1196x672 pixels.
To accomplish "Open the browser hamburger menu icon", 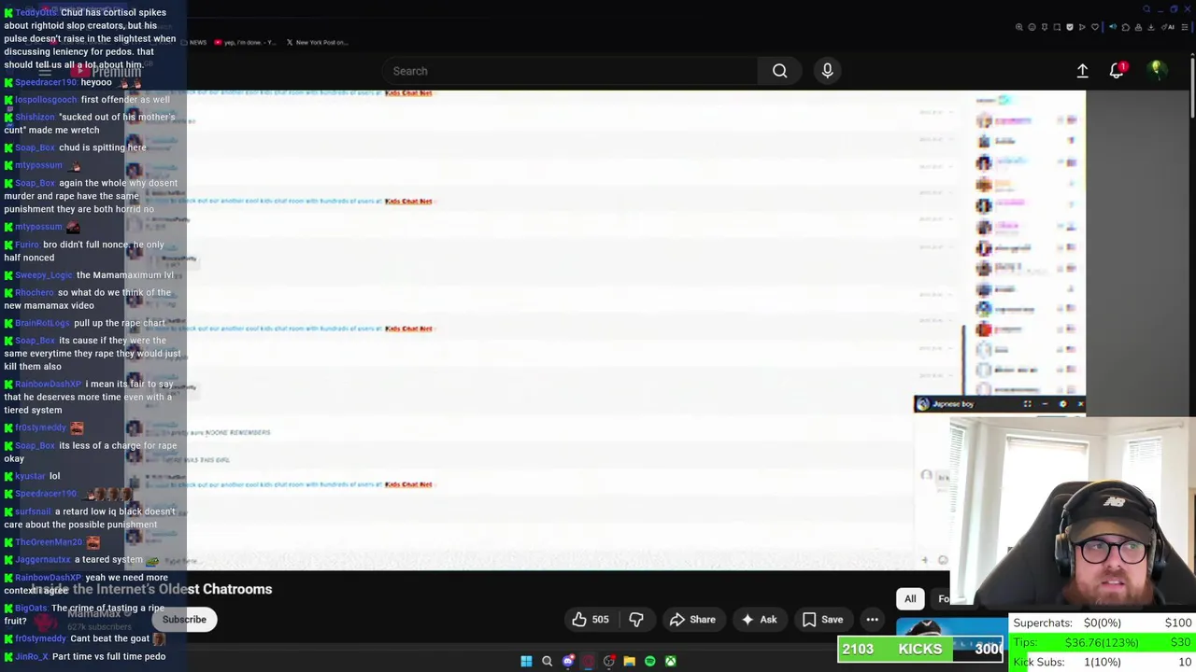I will [1184, 27].
